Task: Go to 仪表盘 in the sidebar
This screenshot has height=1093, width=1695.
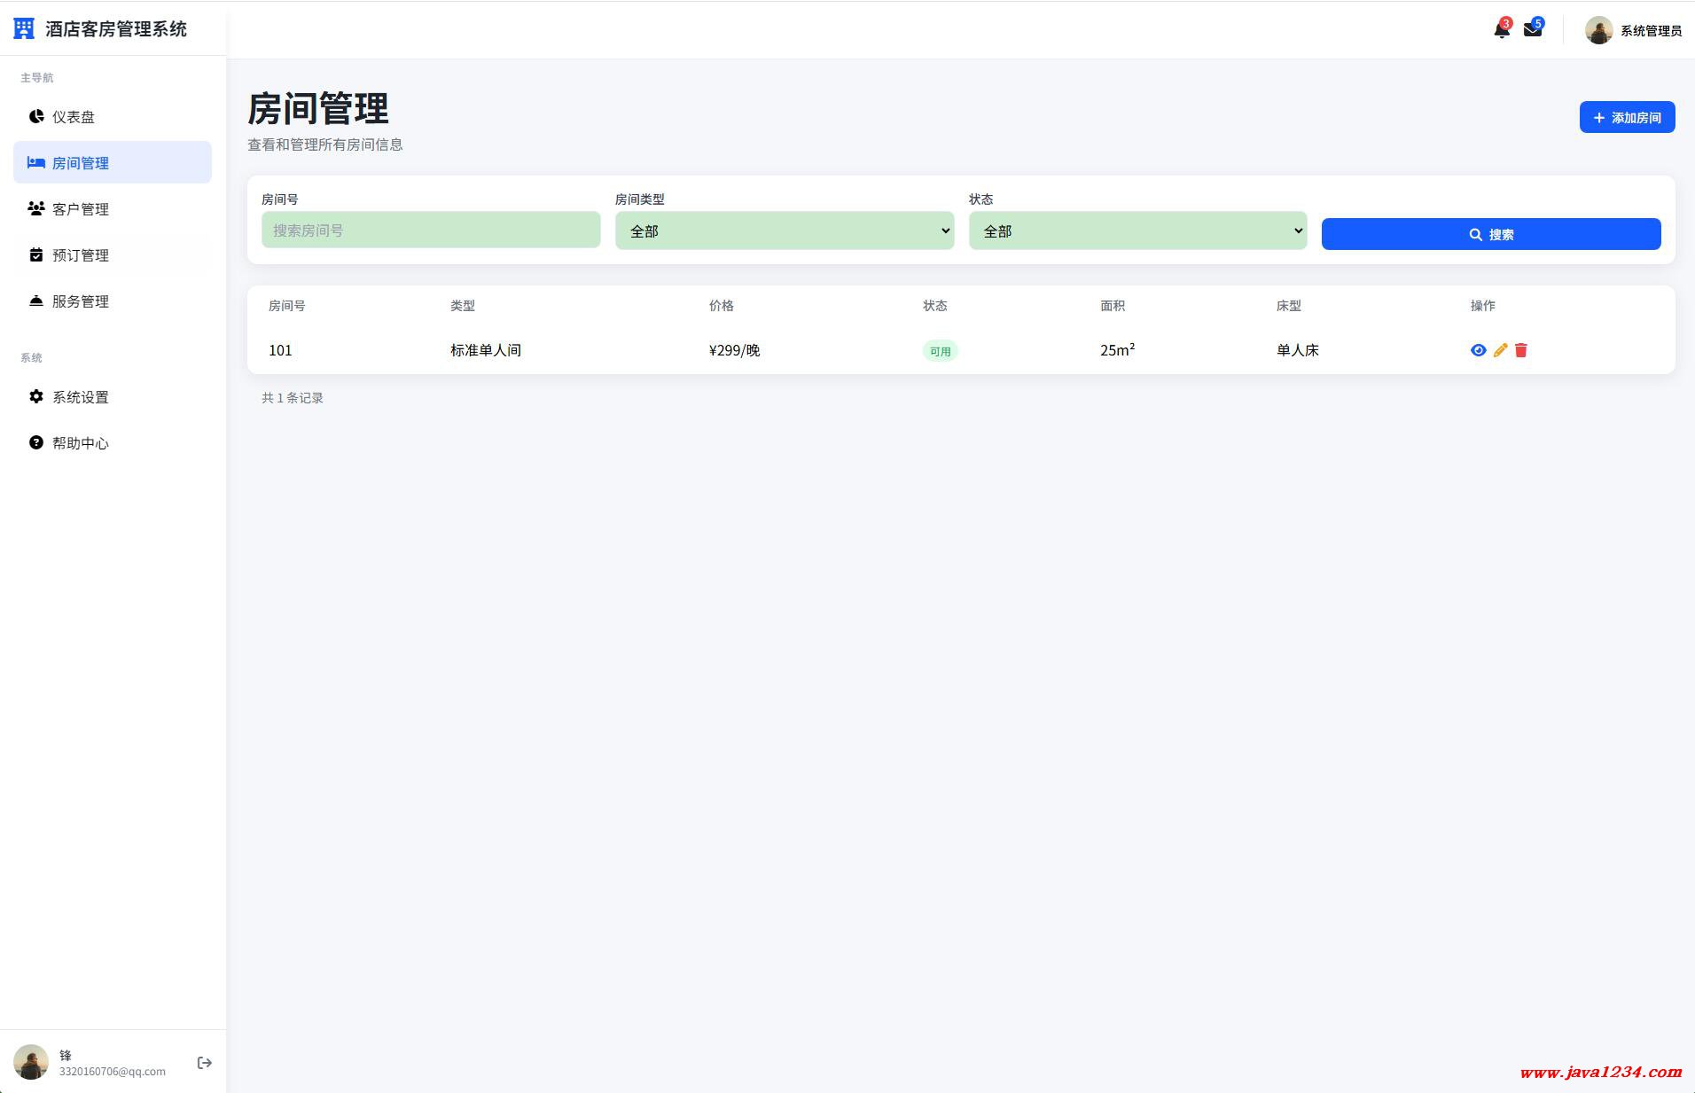Action: point(74,117)
